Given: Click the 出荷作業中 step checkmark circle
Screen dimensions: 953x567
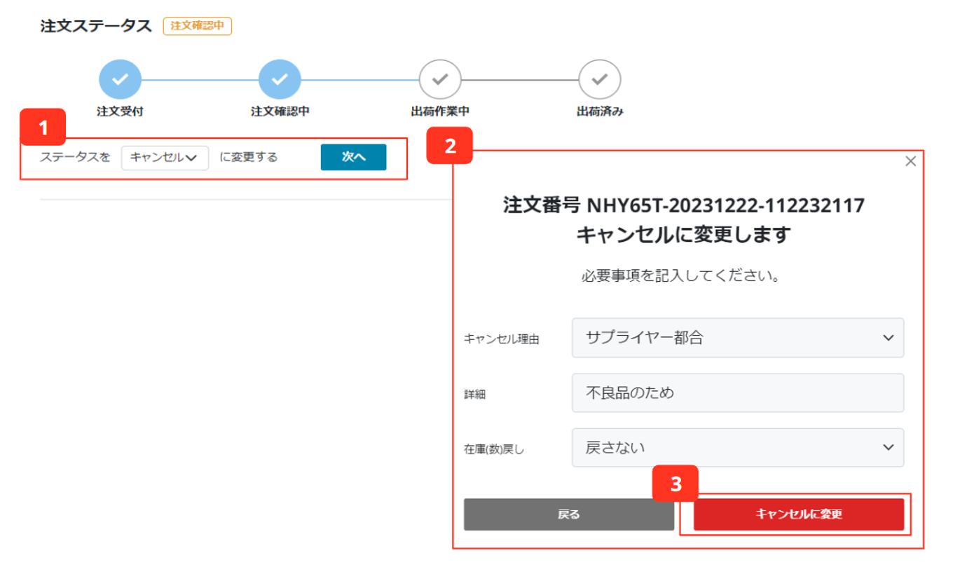Looking at the screenshot, I should [440, 79].
